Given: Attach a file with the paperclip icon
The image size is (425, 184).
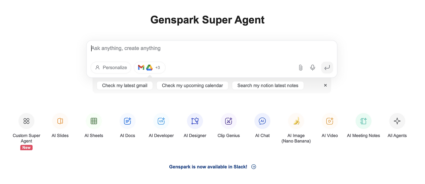Looking at the screenshot, I should [300, 68].
